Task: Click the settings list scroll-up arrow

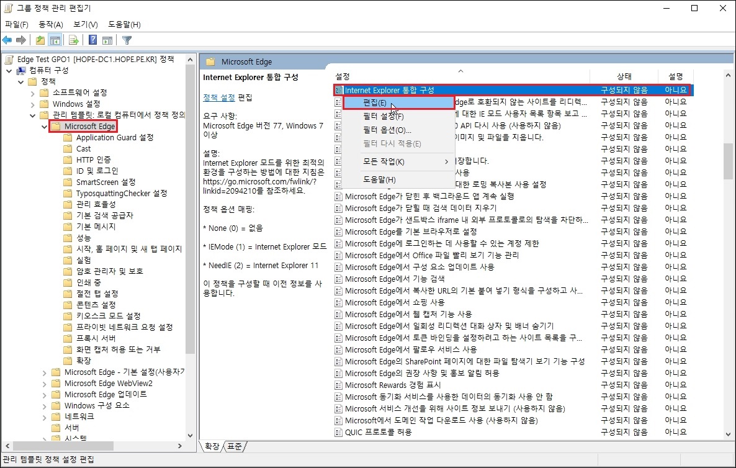Action: [728, 75]
